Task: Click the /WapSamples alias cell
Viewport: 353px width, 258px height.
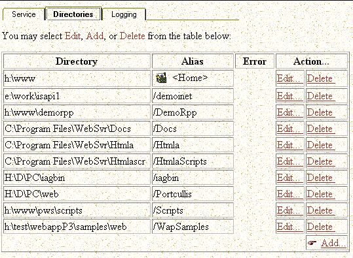Action: tap(193, 227)
